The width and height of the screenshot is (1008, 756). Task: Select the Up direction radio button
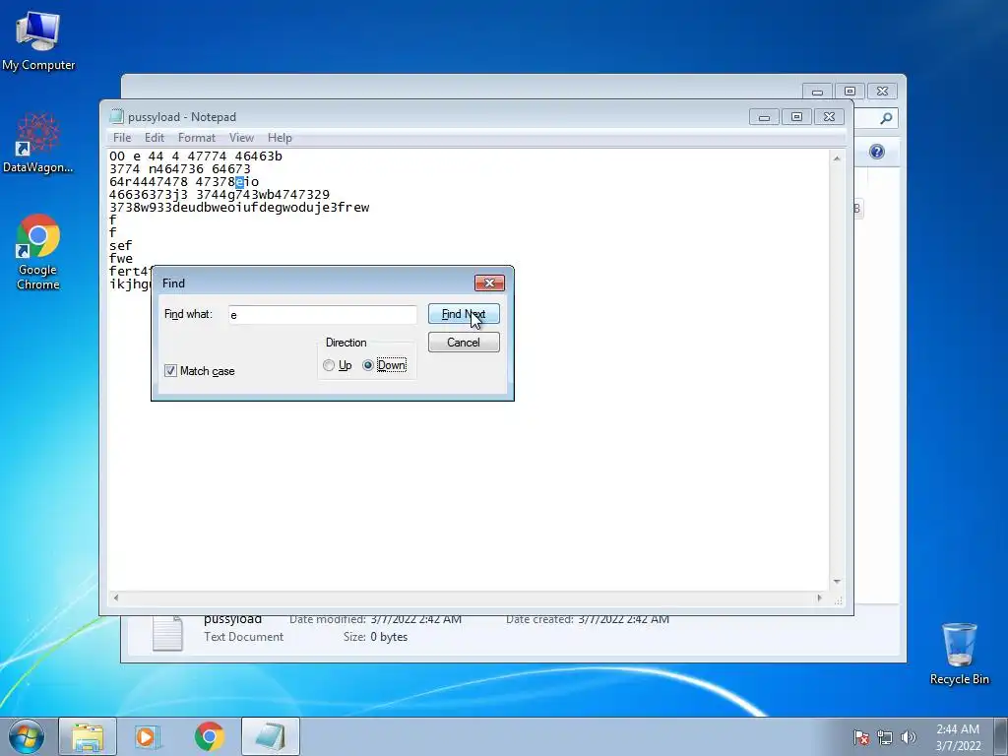(x=329, y=365)
